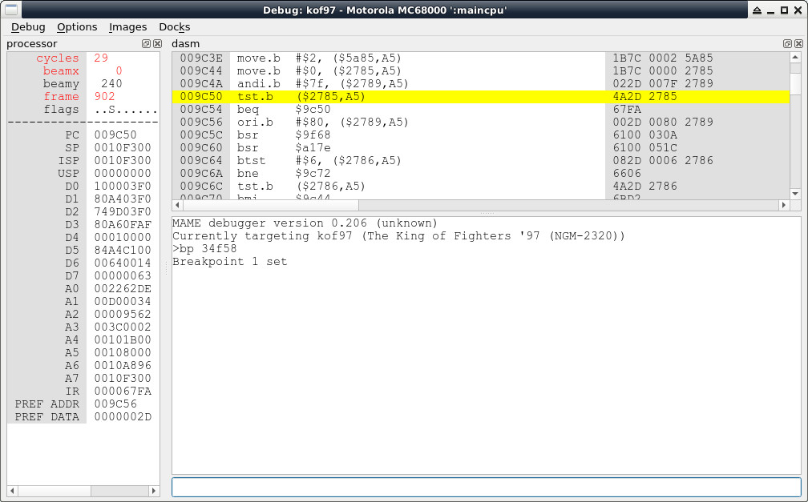The width and height of the screenshot is (808, 502).
Task: Click the A4 register value 00101B00
Action: tap(123, 339)
